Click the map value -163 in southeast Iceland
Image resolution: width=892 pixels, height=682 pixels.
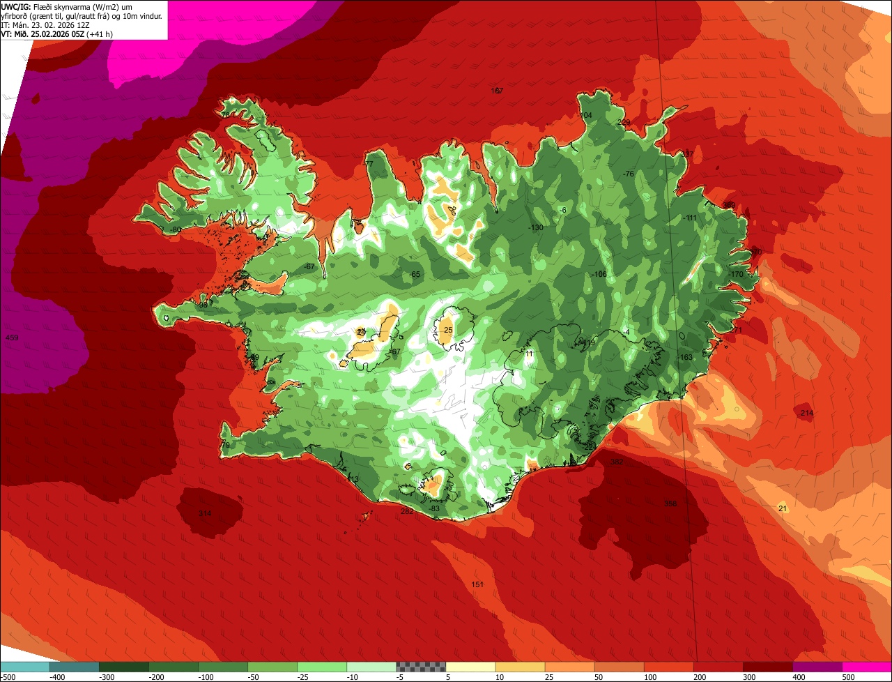pos(685,357)
